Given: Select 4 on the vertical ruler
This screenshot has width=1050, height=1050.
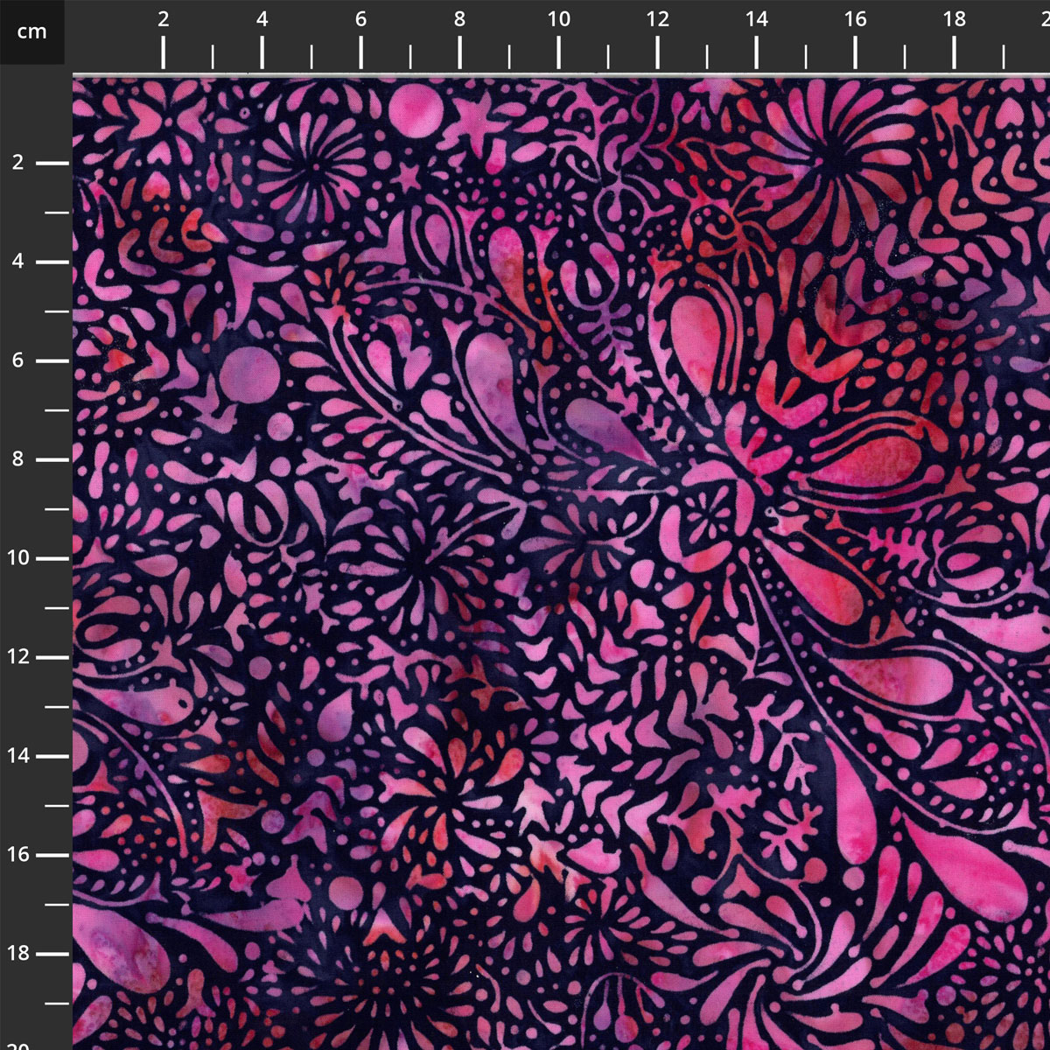Looking at the screenshot, I should coord(18,262).
